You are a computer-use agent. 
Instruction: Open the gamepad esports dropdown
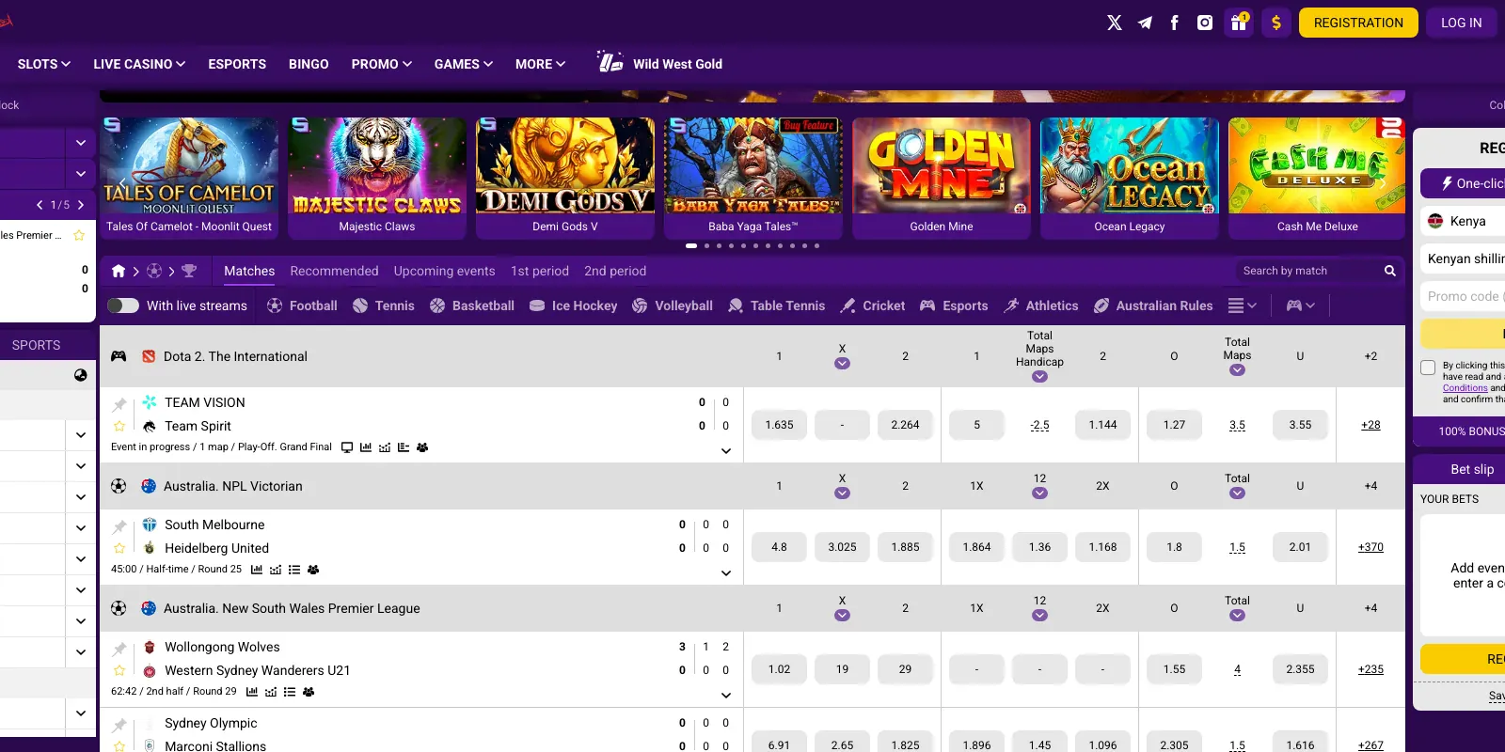(1301, 305)
